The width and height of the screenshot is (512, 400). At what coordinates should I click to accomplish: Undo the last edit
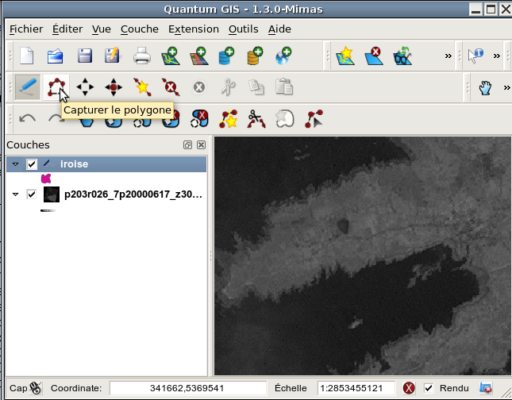tap(28, 119)
